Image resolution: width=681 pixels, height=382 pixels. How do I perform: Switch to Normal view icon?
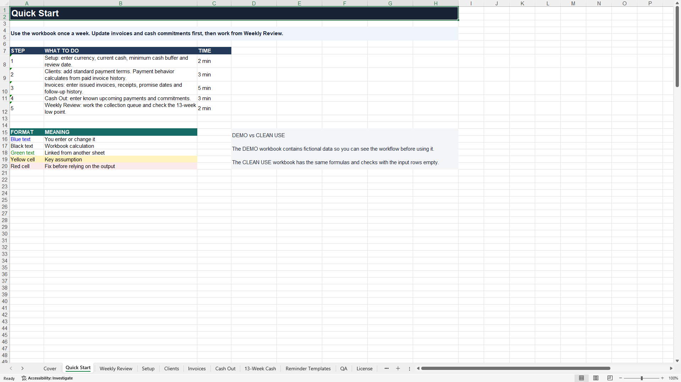(x=581, y=378)
